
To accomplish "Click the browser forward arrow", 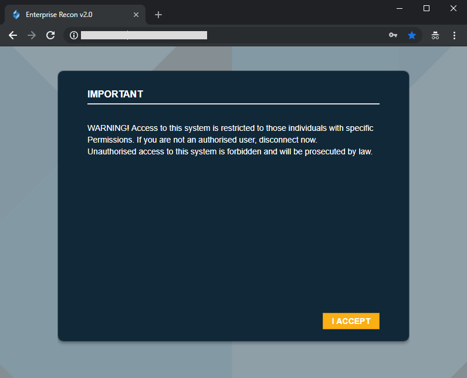I will (x=32, y=35).
